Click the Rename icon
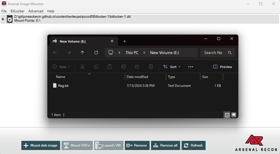Image resolution: width=280 pixels, height=154 pixels. coord(124,67)
